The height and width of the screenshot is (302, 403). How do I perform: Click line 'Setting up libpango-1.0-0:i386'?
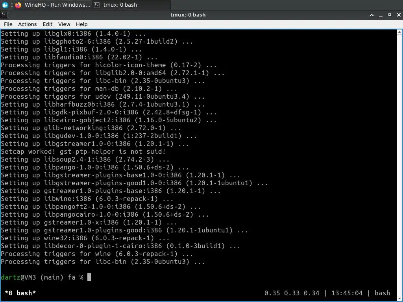click(x=95, y=167)
